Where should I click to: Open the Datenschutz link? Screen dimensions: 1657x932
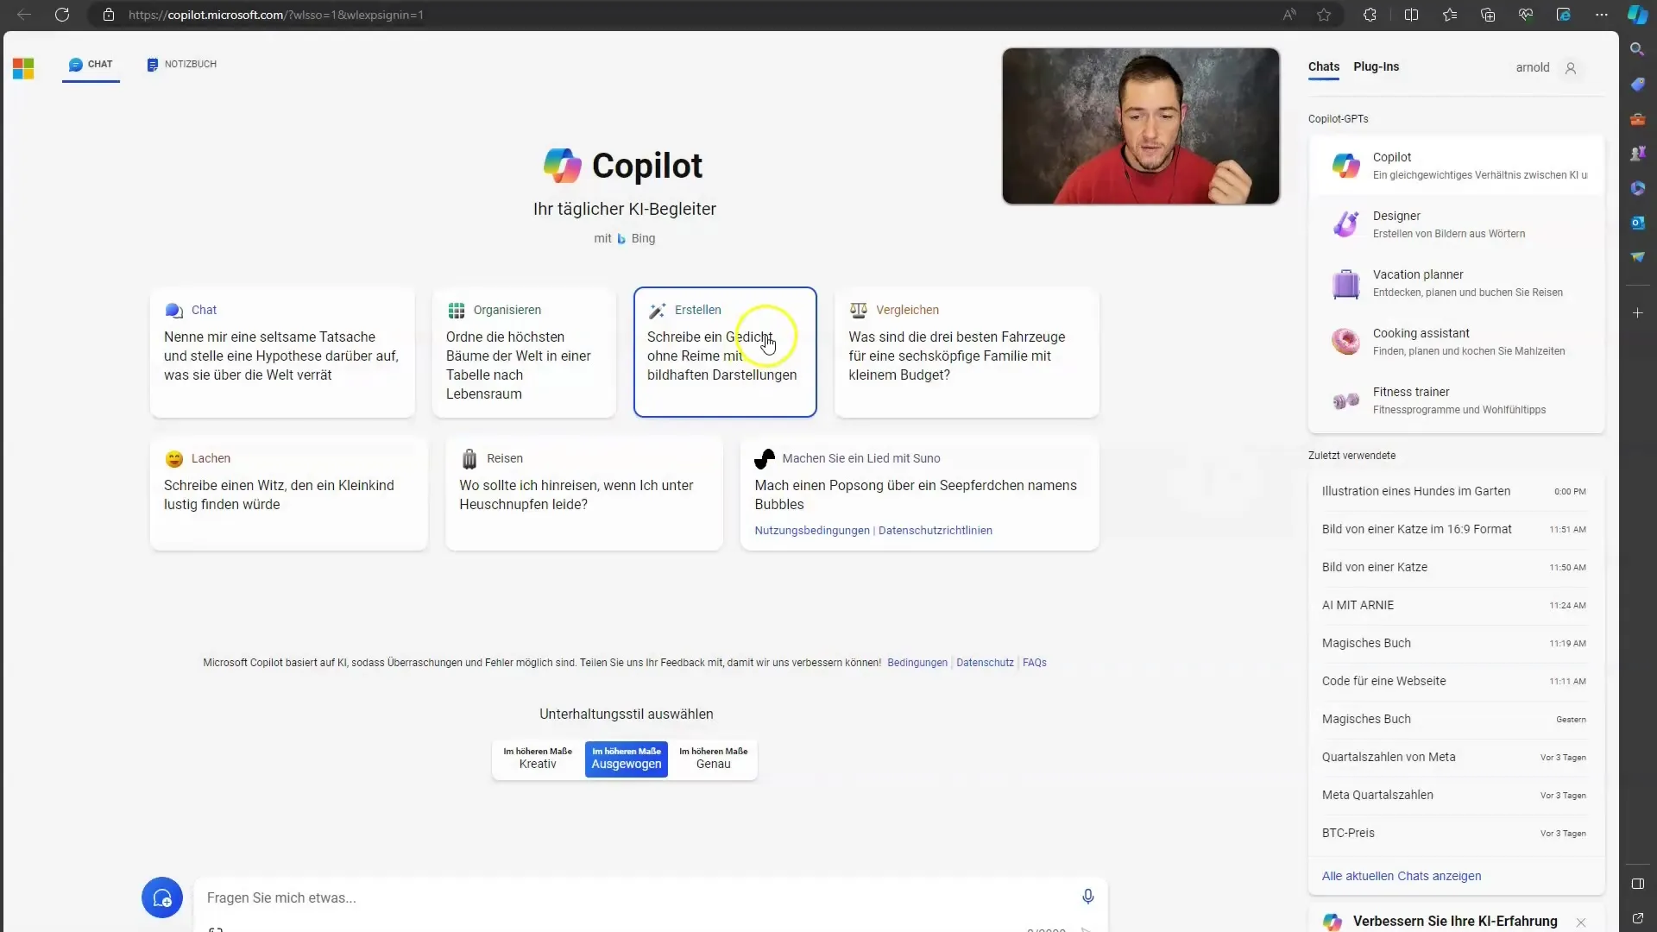point(983,662)
